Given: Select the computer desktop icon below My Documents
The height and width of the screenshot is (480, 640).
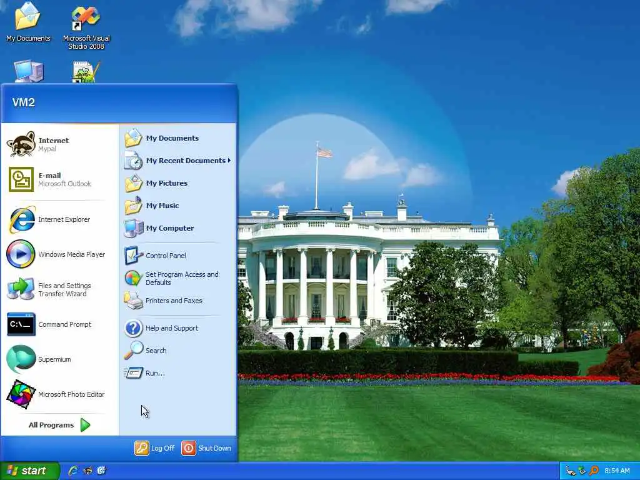Looking at the screenshot, I should pyautogui.click(x=28, y=71).
